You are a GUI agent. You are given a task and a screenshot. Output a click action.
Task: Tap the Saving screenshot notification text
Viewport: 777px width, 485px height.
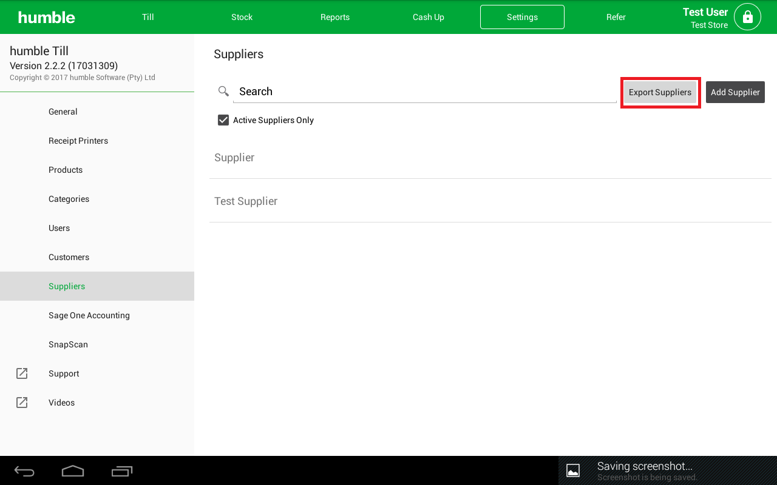(645, 466)
